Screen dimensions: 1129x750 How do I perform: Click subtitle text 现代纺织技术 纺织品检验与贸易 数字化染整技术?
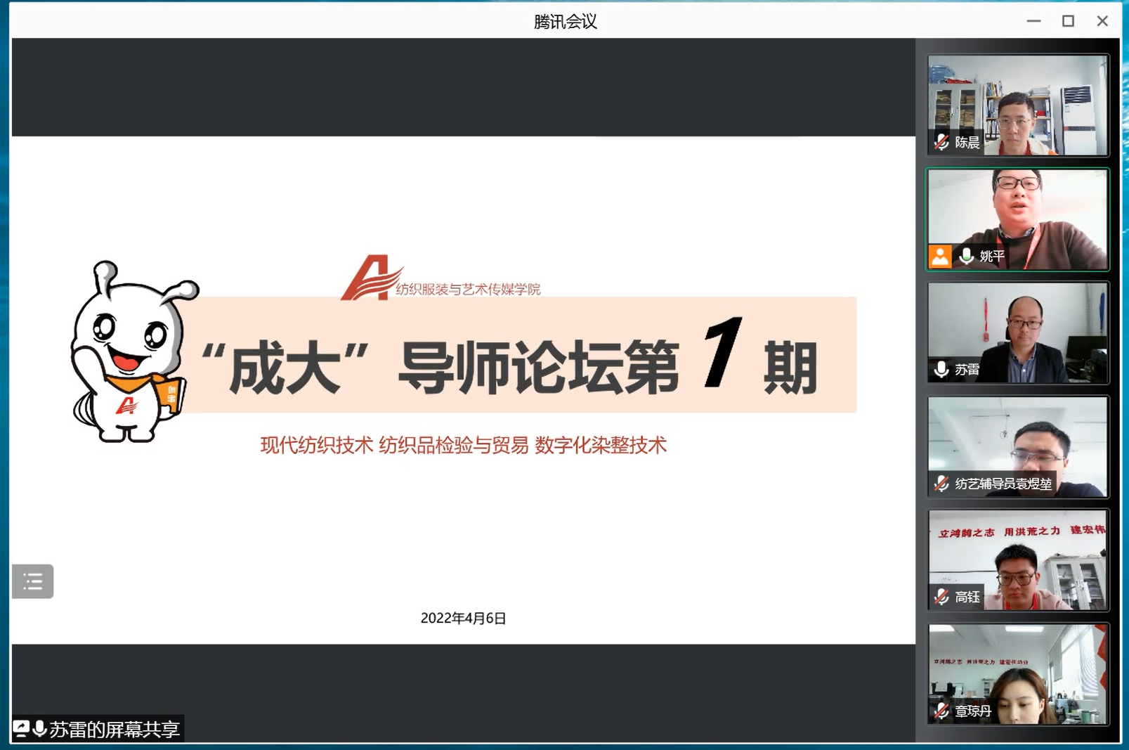[x=463, y=445]
